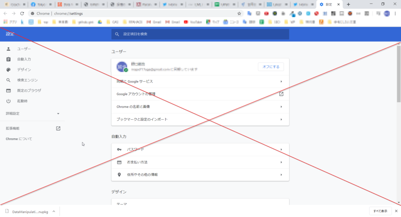Screen dimensions: 401x217
Task: Click the user profile picture in the sync card
Action: (x=122, y=67)
